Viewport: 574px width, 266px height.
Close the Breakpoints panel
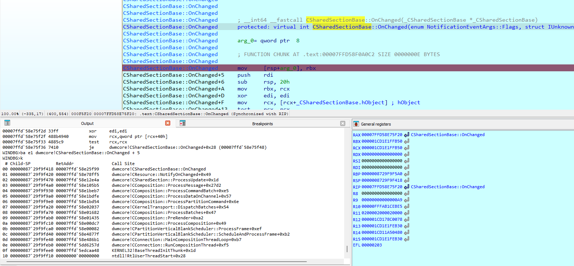point(342,123)
